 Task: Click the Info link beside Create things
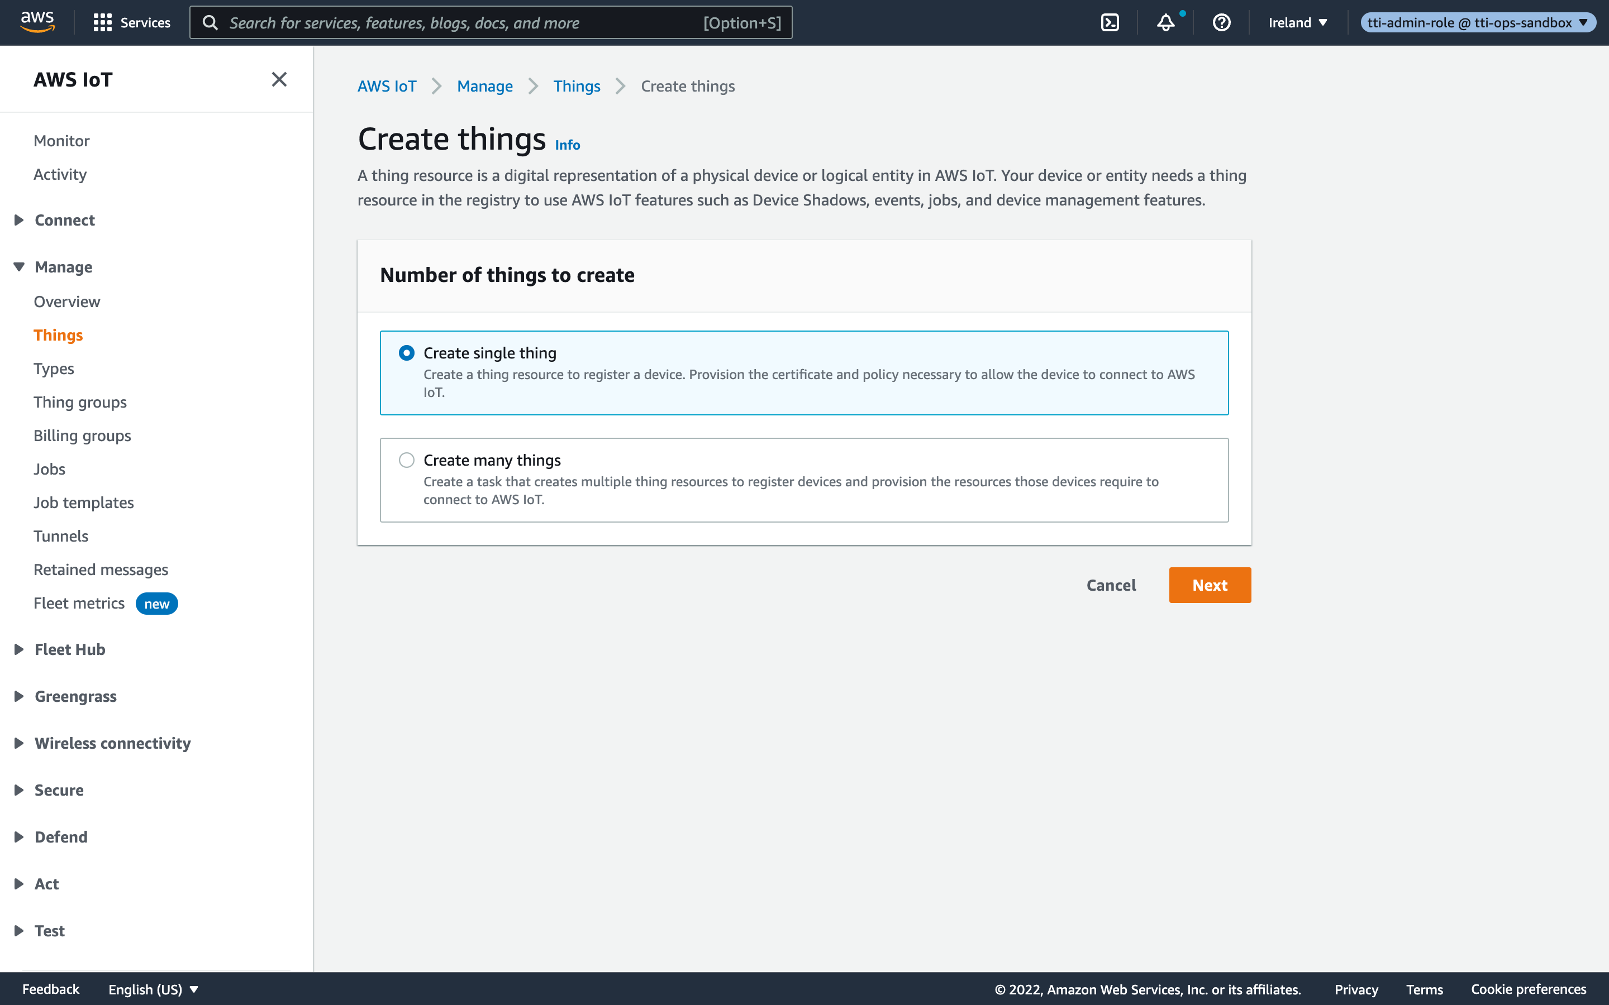click(x=567, y=145)
